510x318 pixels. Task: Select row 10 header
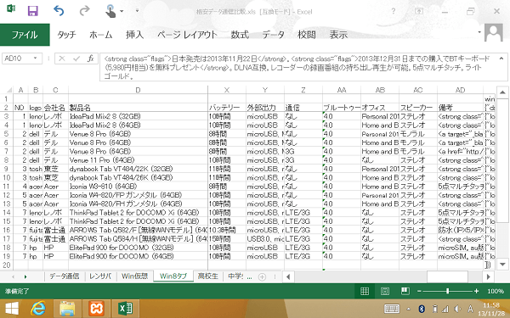7,177
